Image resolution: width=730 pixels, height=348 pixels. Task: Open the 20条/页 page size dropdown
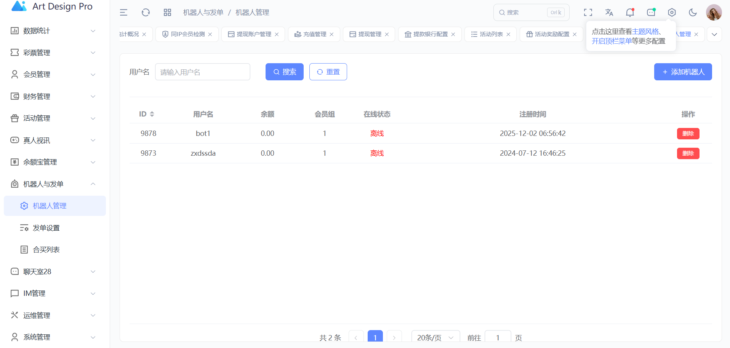[435, 337]
